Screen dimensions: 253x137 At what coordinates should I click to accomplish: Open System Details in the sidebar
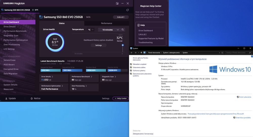[x=10, y=85]
